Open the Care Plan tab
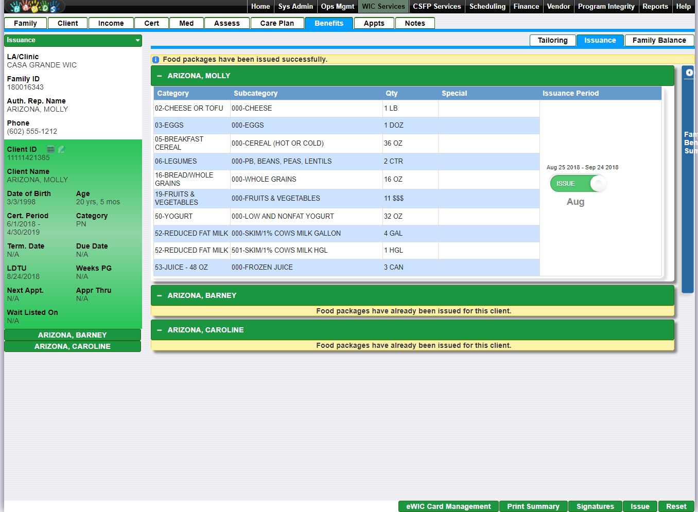This screenshot has width=698, height=512. (277, 23)
